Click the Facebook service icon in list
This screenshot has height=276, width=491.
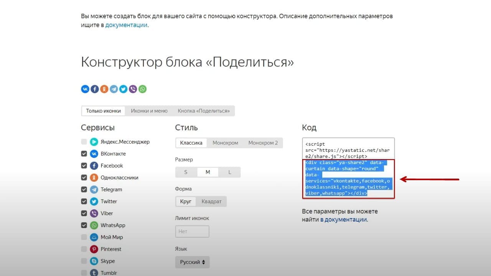(x=94, y=166)
